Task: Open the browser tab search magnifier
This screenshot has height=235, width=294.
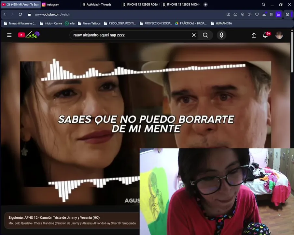Action: [263, 5]
